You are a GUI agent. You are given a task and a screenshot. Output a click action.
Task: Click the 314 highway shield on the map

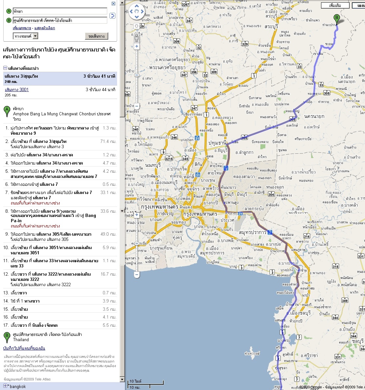click(x=307, y=236)
